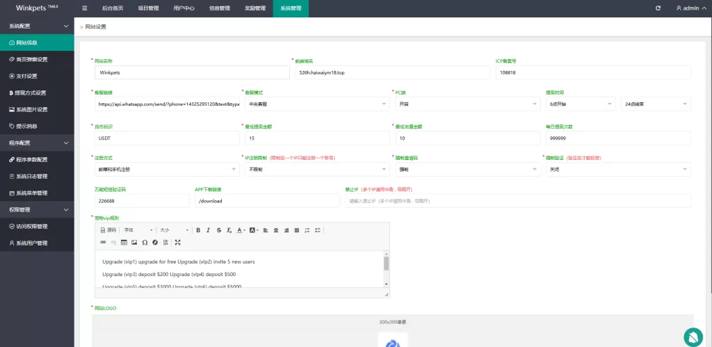The width and height of the screenshot is (712, 347).
Task: Focus the WhatsApp customer service link field
Action: pyautogui.click(x=167, y=104)
